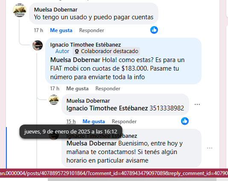
Task: Click Responder under the FIAT mobi reply
Action: (108, 89)
